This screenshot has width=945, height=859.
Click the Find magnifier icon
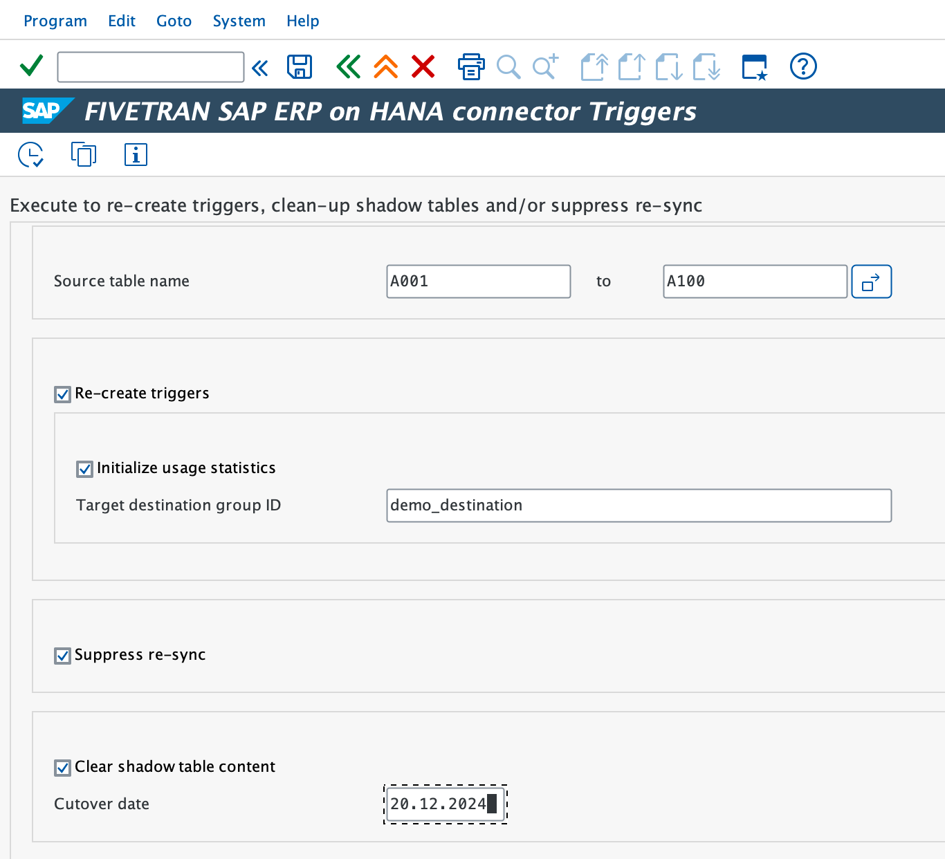[x=508, y=67]
